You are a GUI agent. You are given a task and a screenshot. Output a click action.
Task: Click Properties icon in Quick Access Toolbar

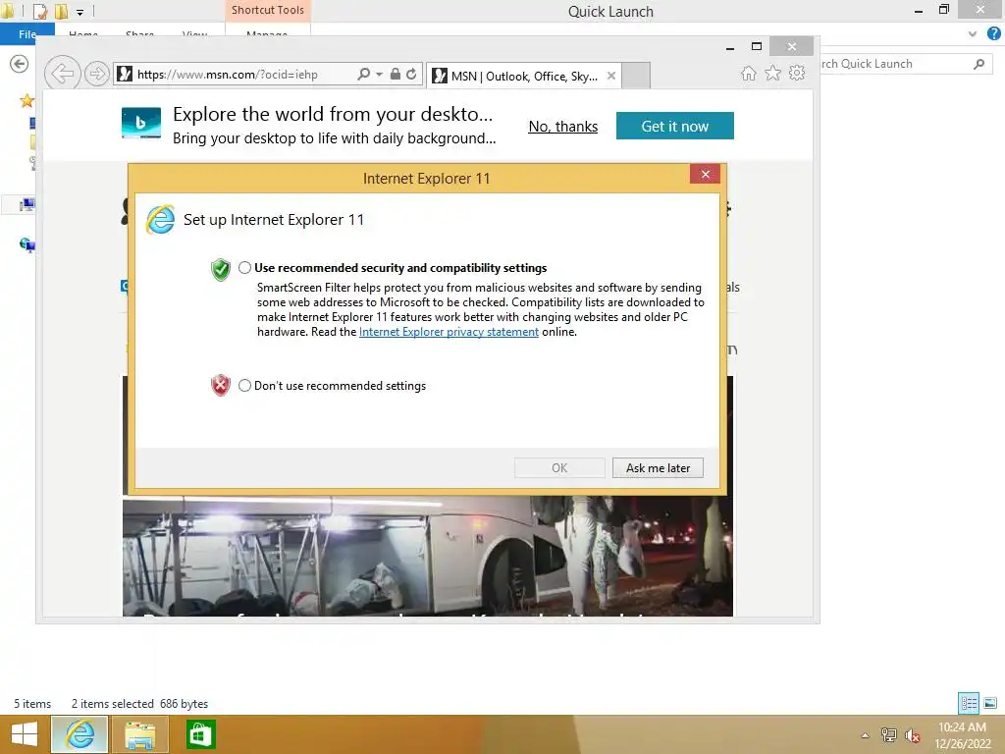click(39, 11)
